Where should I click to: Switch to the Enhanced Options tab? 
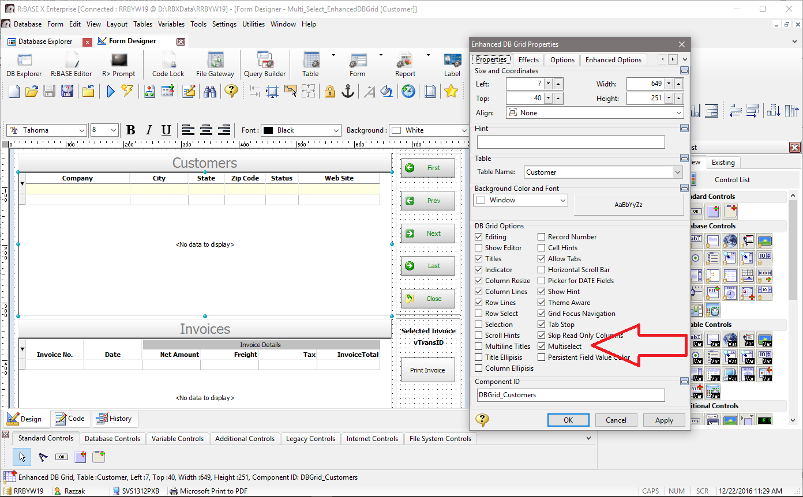click(x=613, y=60)
